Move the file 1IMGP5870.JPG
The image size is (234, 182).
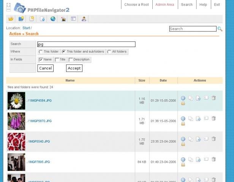[x=198, y=119]
